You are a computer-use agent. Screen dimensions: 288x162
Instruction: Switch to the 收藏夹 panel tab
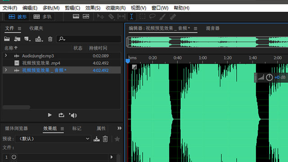click(36, 28)
